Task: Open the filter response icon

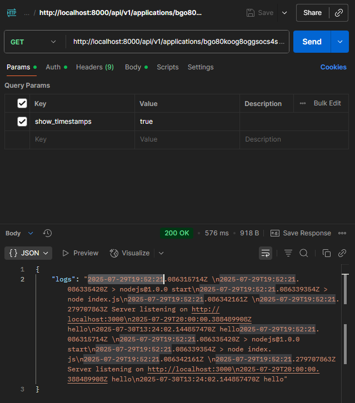Action: pos(288,253)
